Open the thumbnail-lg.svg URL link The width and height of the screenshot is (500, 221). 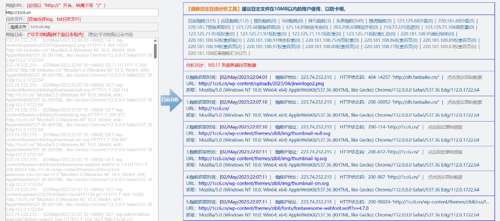coord(262,158)
